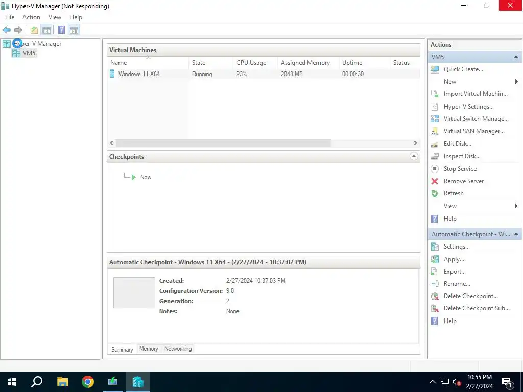Click the Import Virtual Machine icon

435,94
